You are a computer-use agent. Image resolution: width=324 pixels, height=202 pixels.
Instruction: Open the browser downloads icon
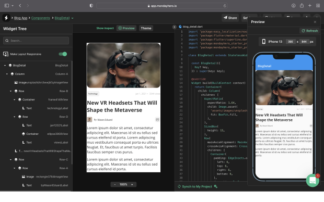tap(293, 6)
